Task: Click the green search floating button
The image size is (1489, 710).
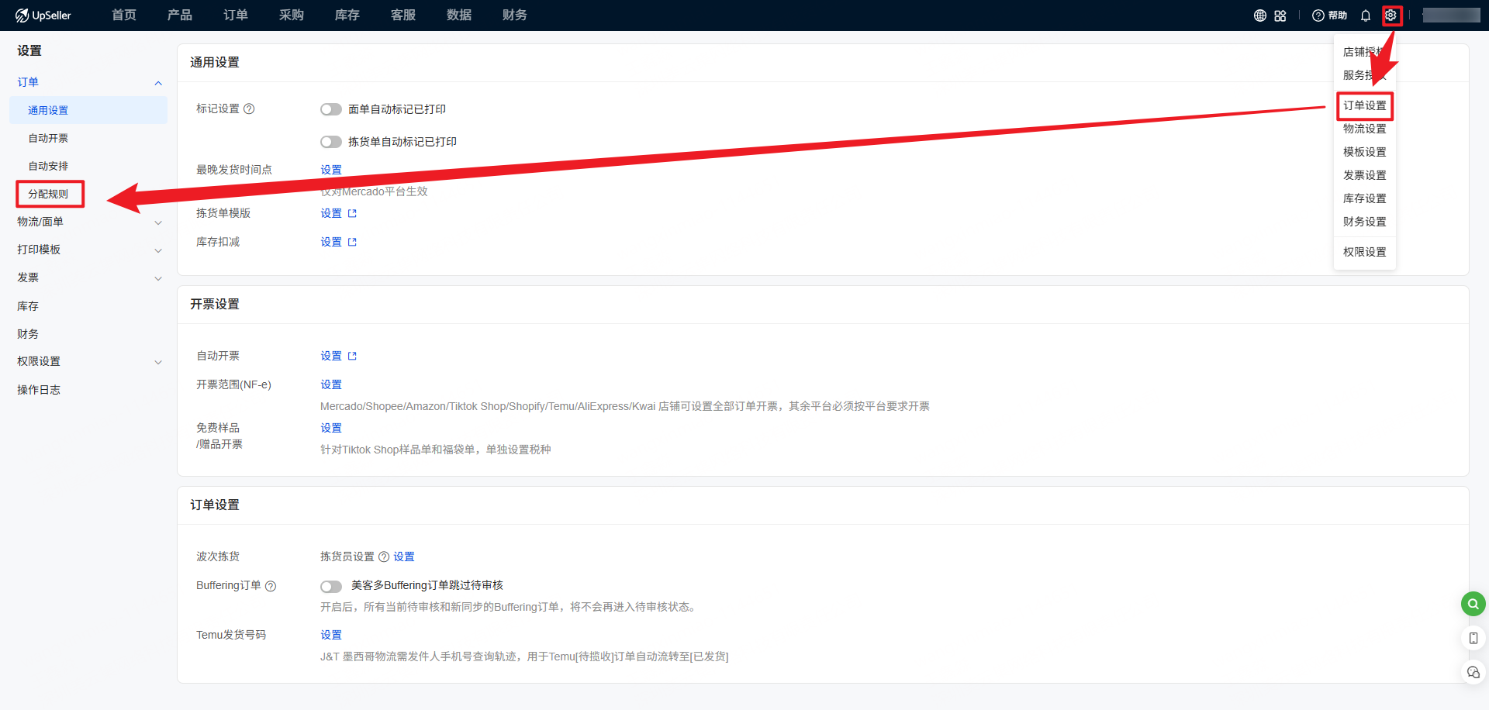Action: click(x=1473, y=604)
